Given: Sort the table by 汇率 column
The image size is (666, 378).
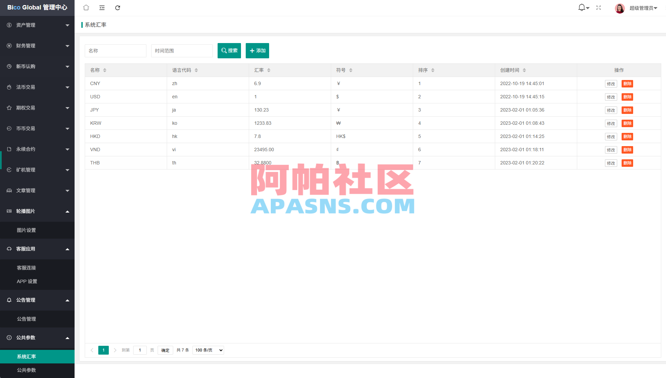Looking at the screenshot, I should (x=269, y=70).
